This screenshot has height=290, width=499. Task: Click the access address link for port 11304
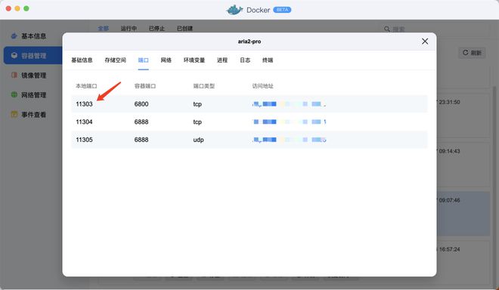point(289,122)
